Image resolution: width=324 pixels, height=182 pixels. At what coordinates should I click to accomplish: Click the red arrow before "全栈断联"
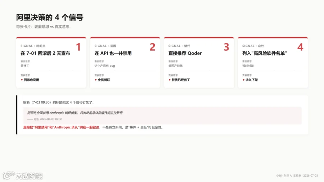(96, 80)
